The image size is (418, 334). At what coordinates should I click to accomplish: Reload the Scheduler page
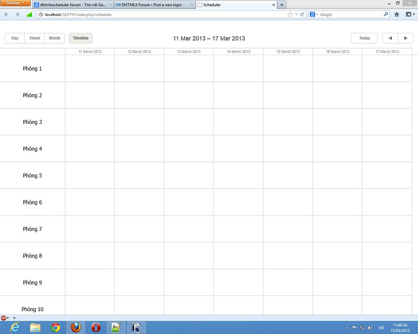302,14
